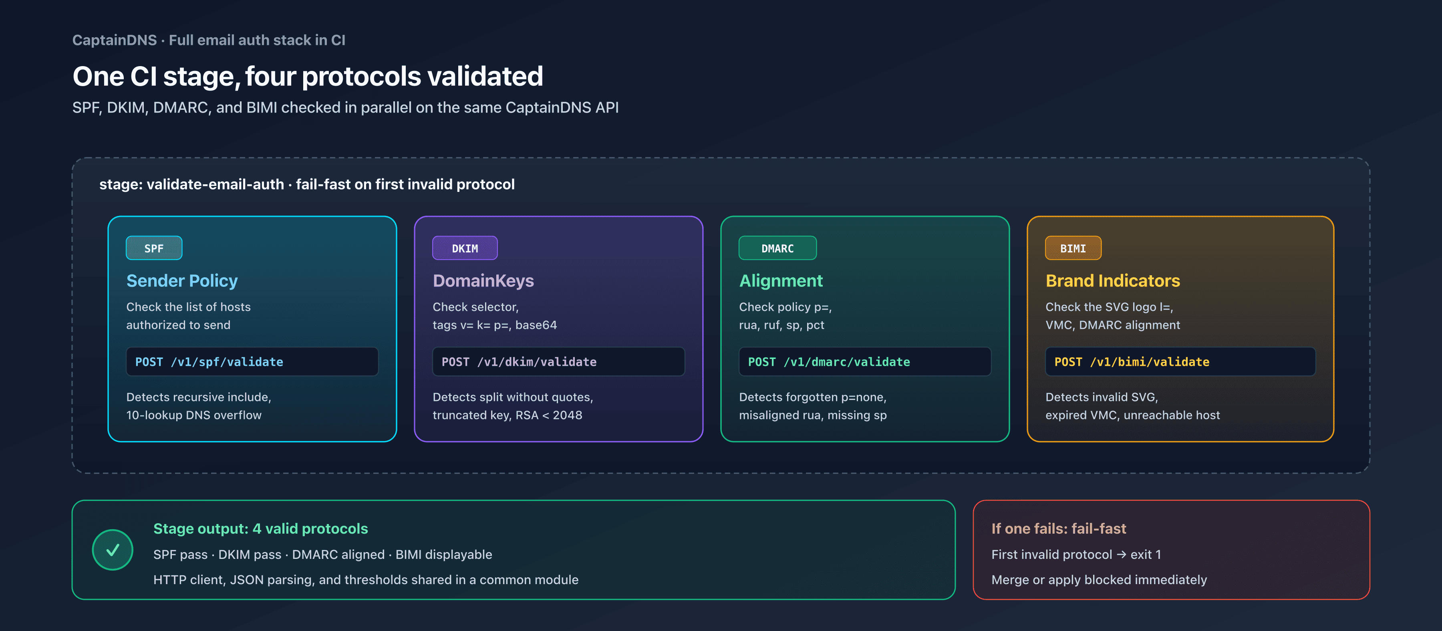Click text Detects forgotten p=none, misaligned rua
This screenshot has width=1442, height=631.
coord(813,406)
